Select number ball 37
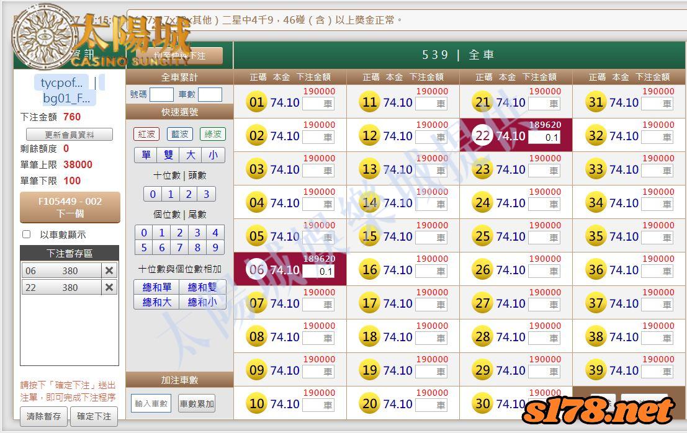Image resolution: width=687 pixels, height=433 pixels. (596, 303)
